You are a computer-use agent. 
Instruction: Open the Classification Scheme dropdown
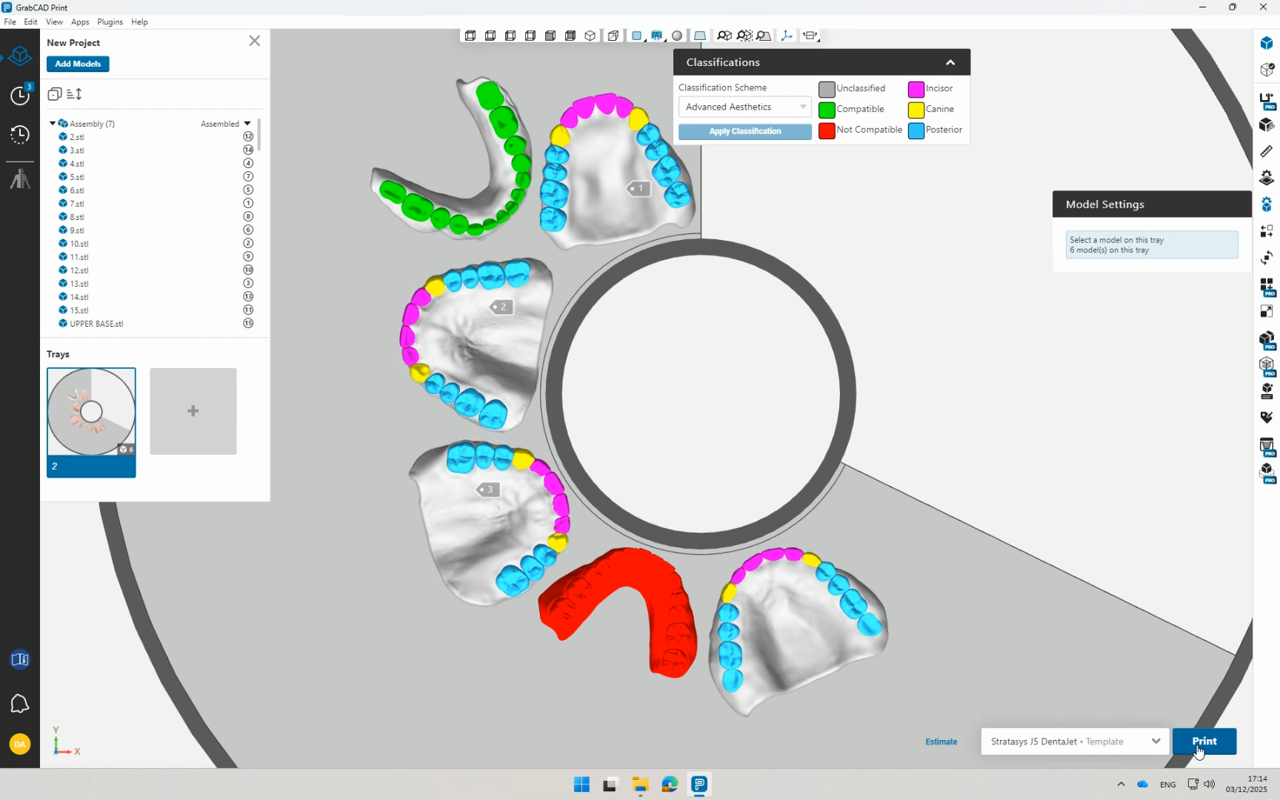[x=744, y=107]
